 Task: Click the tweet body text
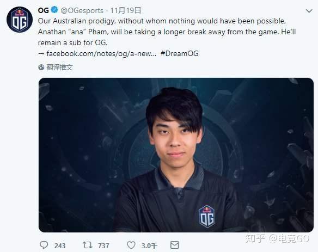pyautogui.click(x=167, y=32)
